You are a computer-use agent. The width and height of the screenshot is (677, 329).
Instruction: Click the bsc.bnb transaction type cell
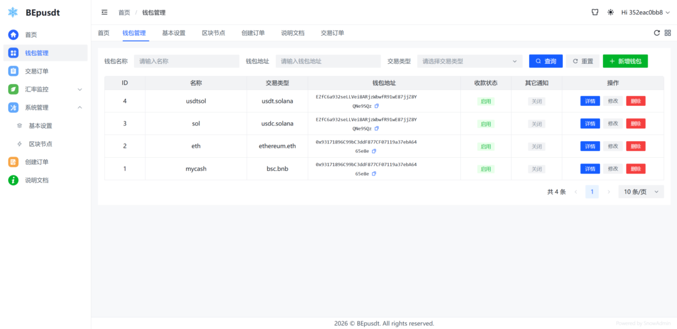tap(277, 169)
